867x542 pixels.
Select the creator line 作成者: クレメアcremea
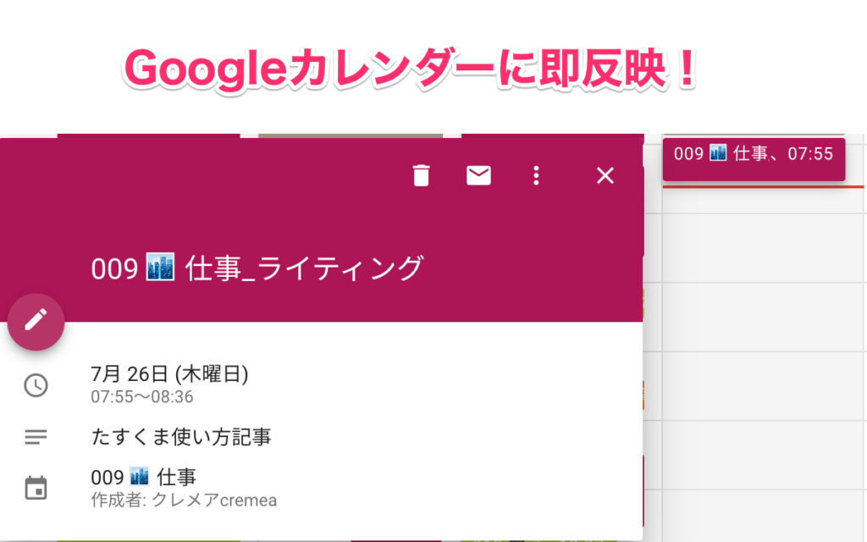(184, 500)
